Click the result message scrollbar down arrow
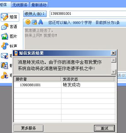The width and height of the screenshot is (126, 133). (x=114, y=72)
